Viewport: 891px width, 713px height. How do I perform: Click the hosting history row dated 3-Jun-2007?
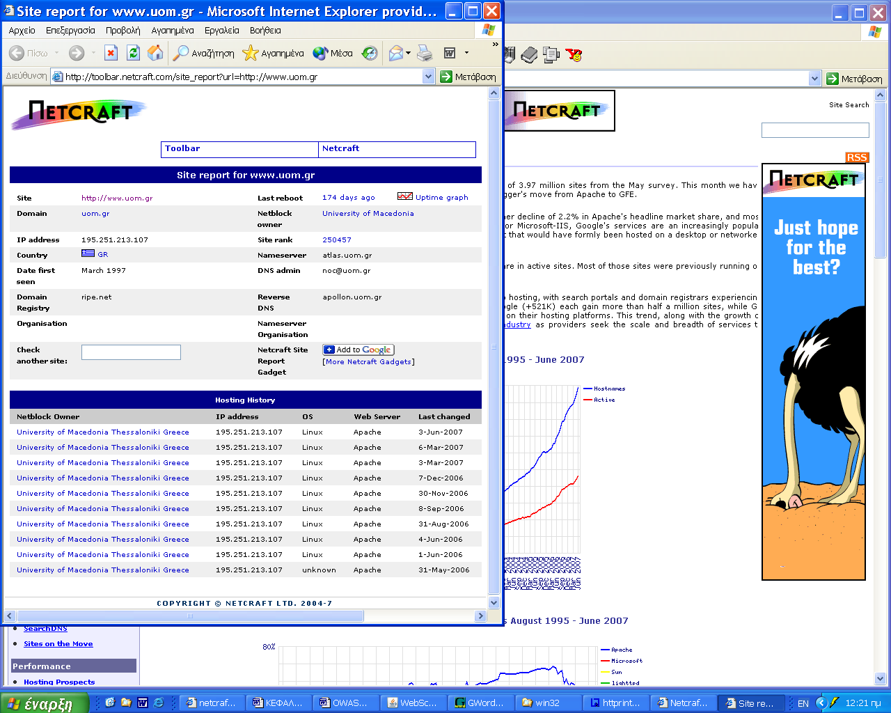point(246,432)
